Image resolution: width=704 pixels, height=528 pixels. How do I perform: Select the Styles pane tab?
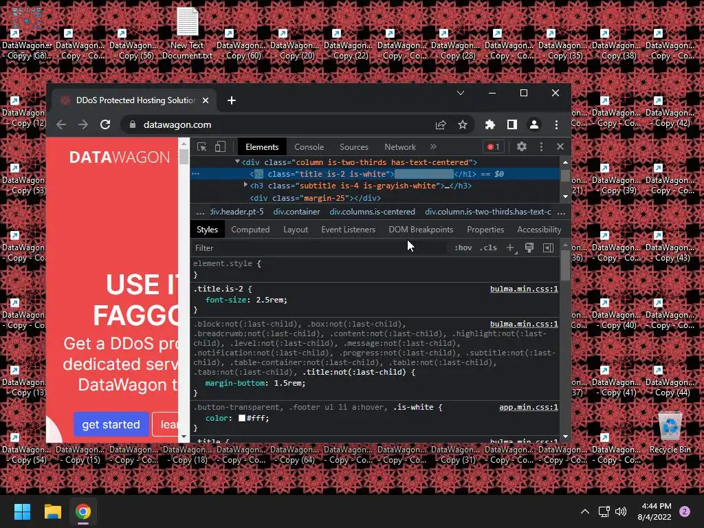pyautogui.click(x=207, y=230)
